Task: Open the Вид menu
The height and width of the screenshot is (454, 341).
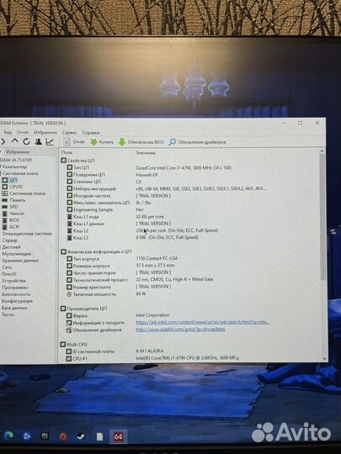Action: click(x=8, y=132)
